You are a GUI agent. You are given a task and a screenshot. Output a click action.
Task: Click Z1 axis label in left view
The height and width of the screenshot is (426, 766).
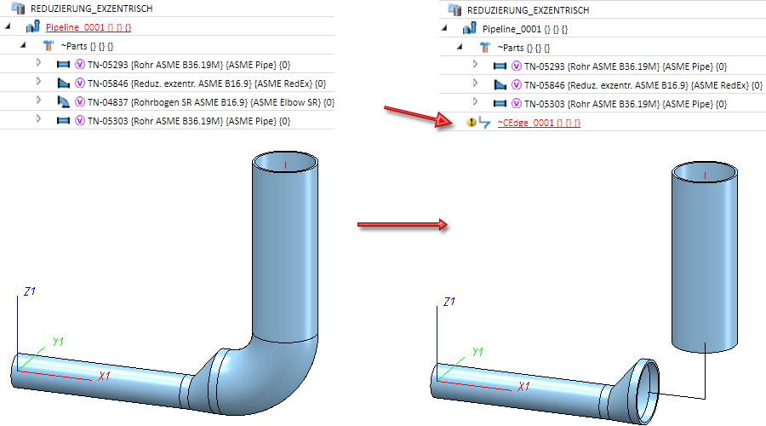point(29,291)
